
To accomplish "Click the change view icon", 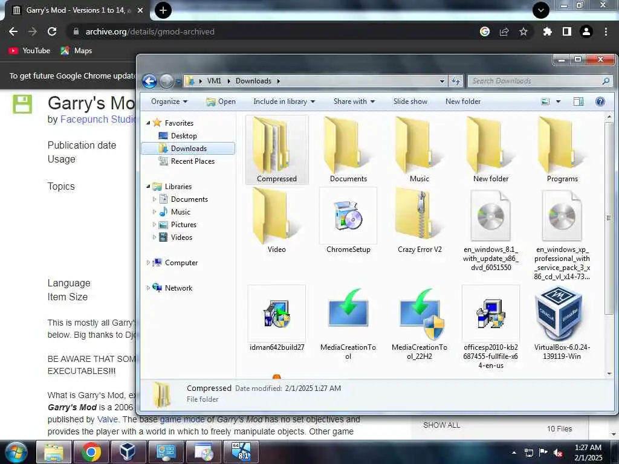I will [545, 101].
